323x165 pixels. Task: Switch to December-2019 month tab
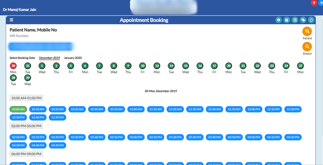tap(49, 58)
